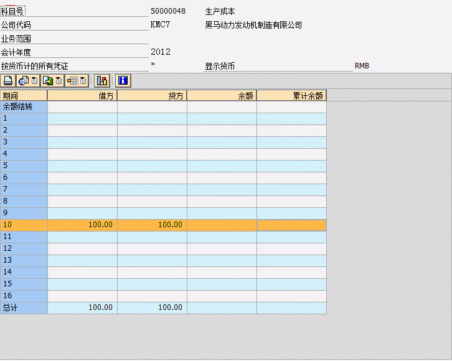The image size is (452, 361).
Task: Select the period 2 row label
Action: [24, 131]
